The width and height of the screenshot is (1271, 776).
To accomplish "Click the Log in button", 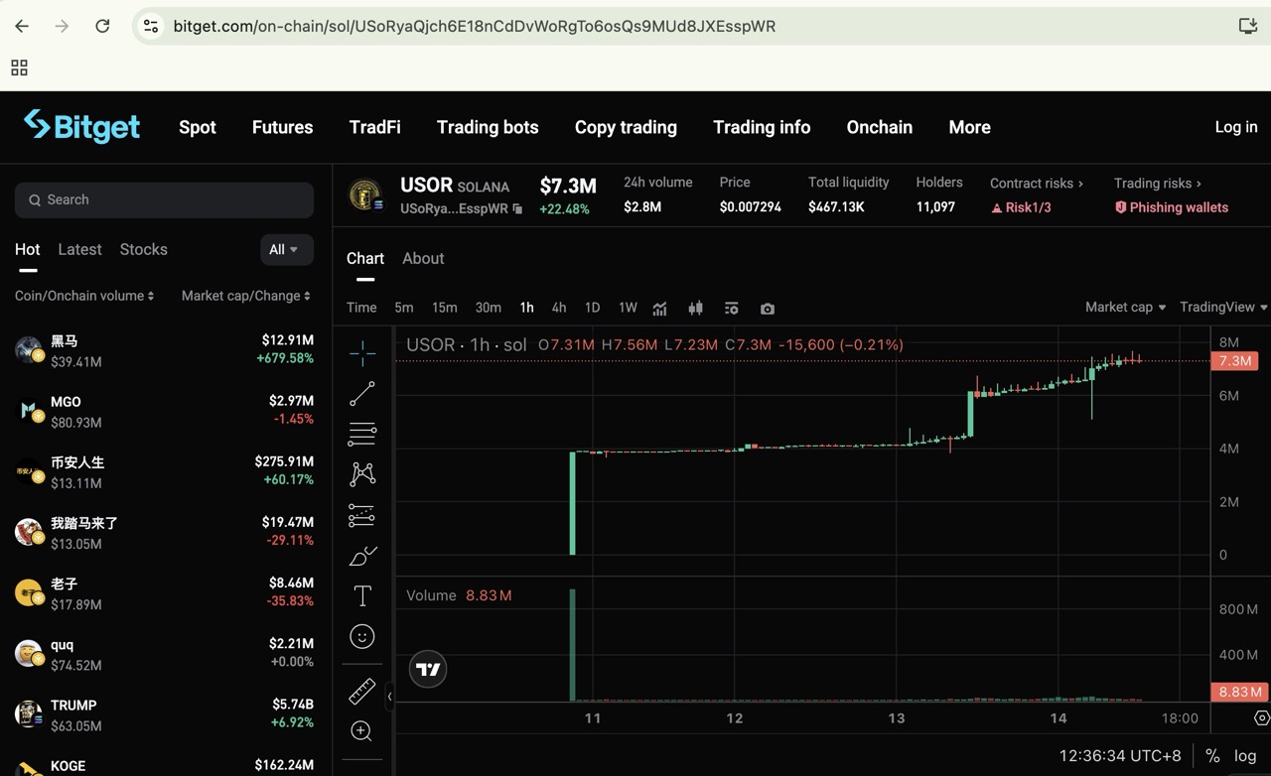I will point(1235,127).
